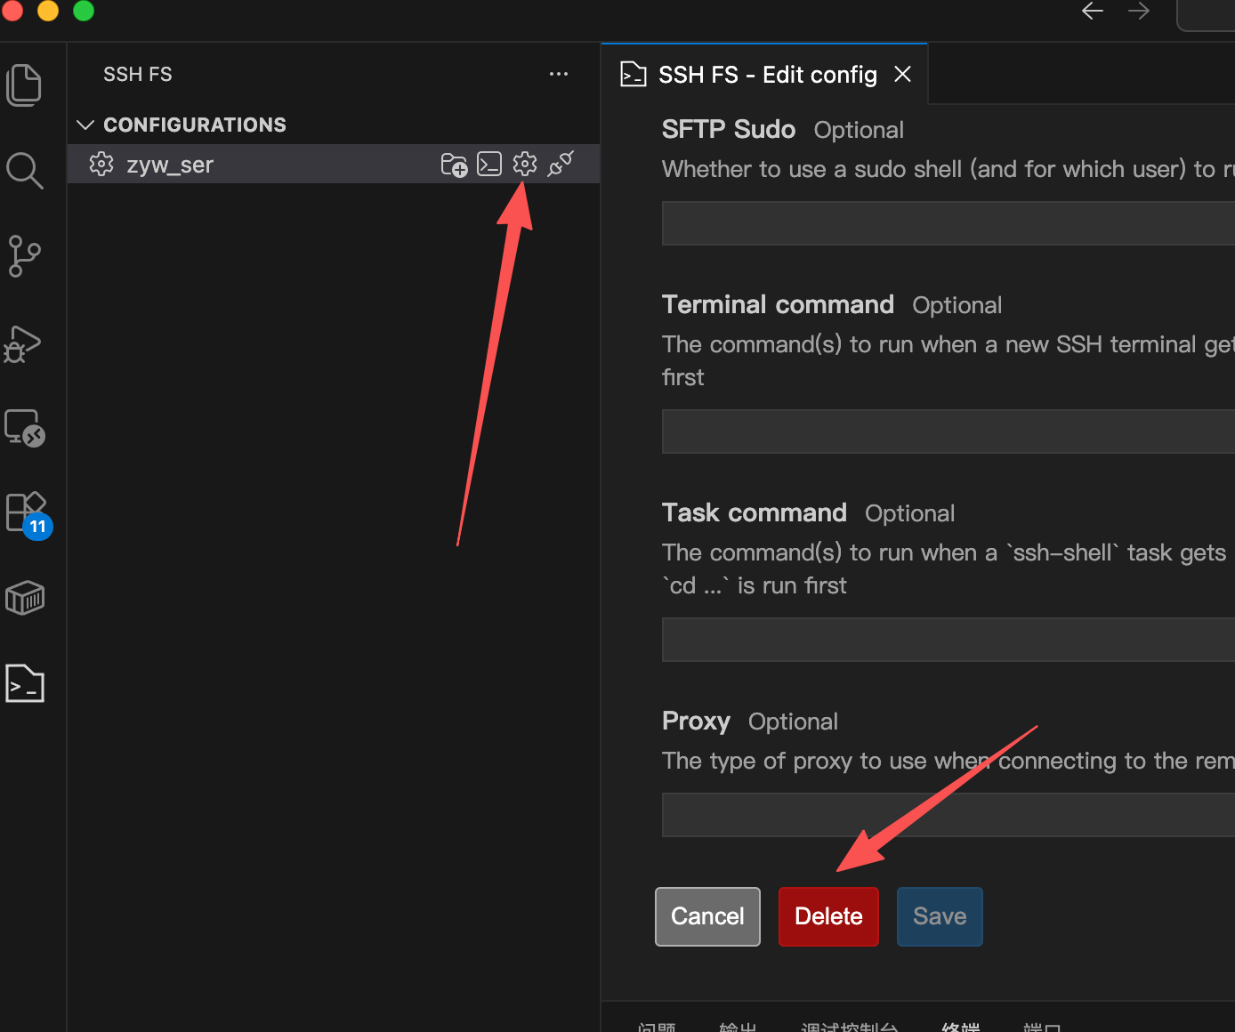
Task: Add zyw_ser as workspace folder
Action: click(454, 165)
